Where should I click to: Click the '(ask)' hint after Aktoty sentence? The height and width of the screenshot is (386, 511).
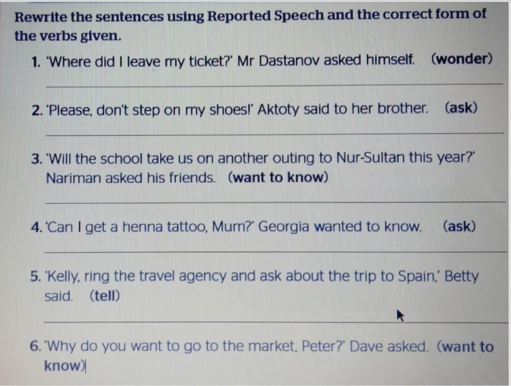coord(461,108)
